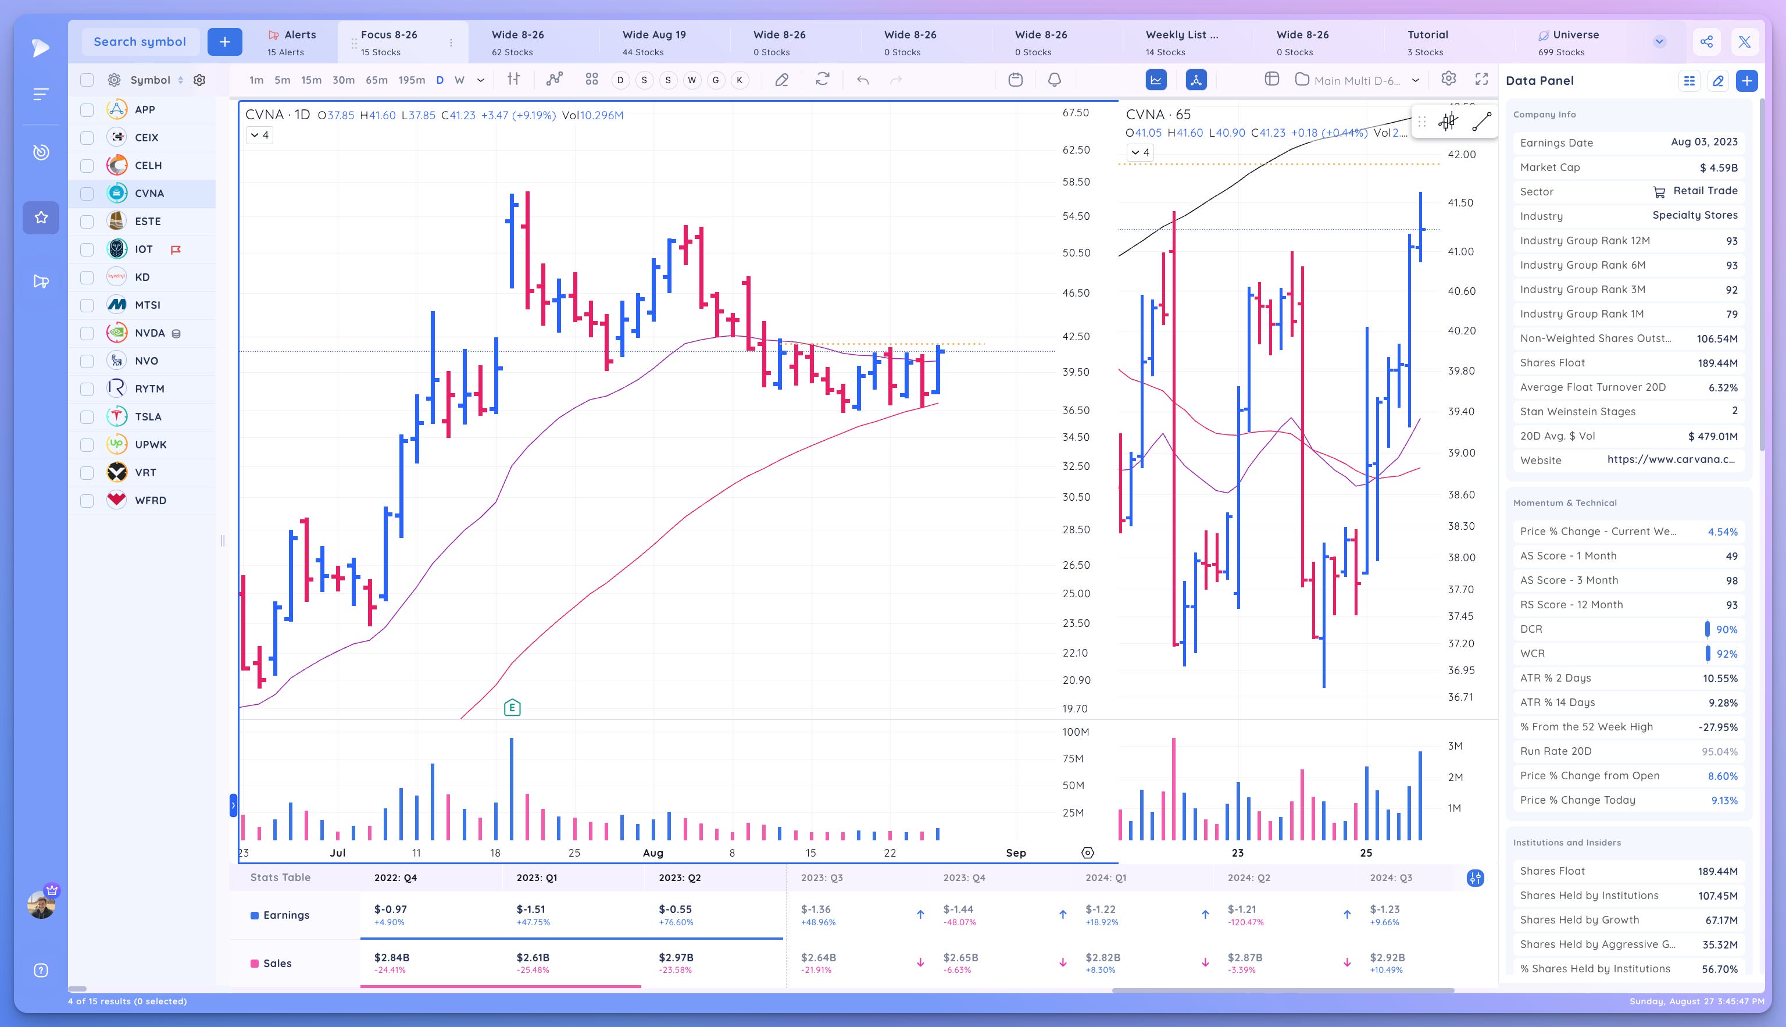Click the Data Panel list view icon
This screenshot has width=1786, height=1027.
click(x=1689, y=80)
